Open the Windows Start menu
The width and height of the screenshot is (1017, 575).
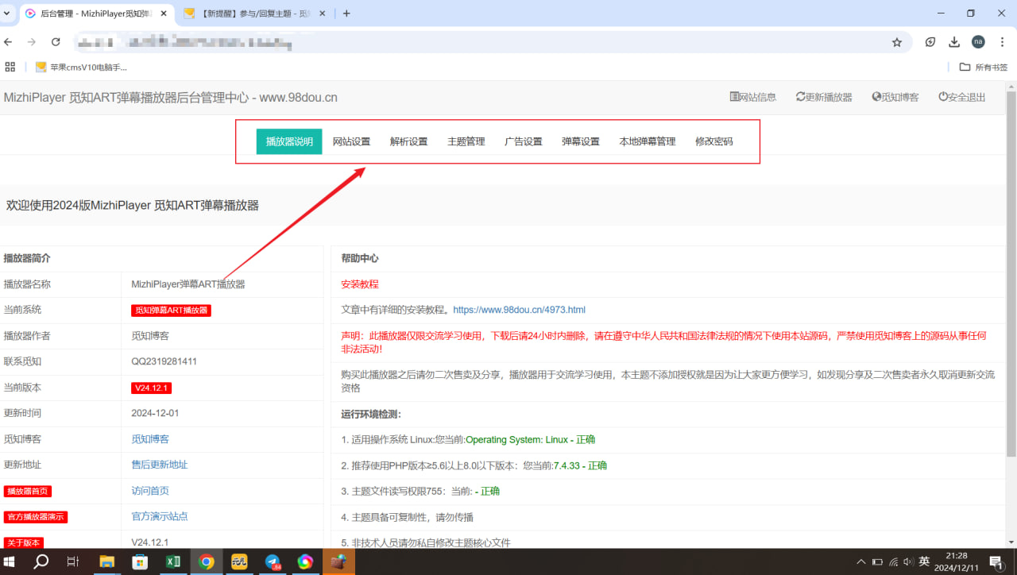pyautogui.click(x=10, y=561)
